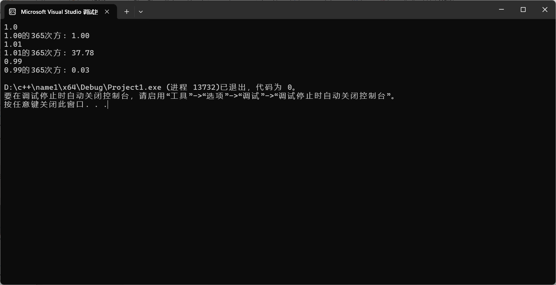Image resolution: width=556 pixels, height=285 pixels.
Task: Click the 按任意键关闭此窗口 prompt line
Action: 55,104
